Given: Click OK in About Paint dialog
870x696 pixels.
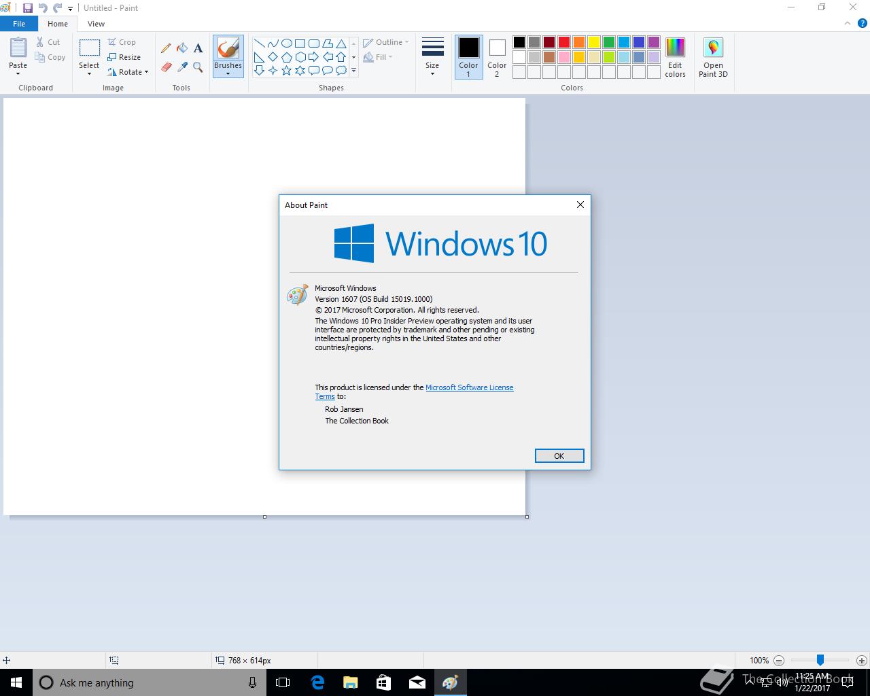Looking at the screenshot, I should pos(559,456).
